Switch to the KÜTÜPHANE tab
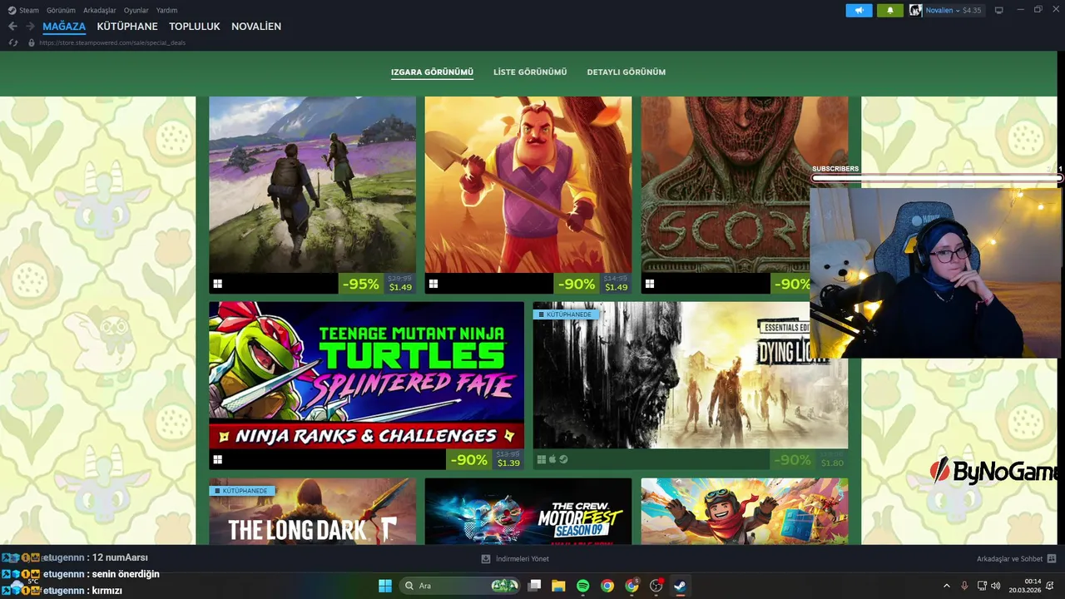Screen dimensions: 1065x599 (x=127, y=27)
